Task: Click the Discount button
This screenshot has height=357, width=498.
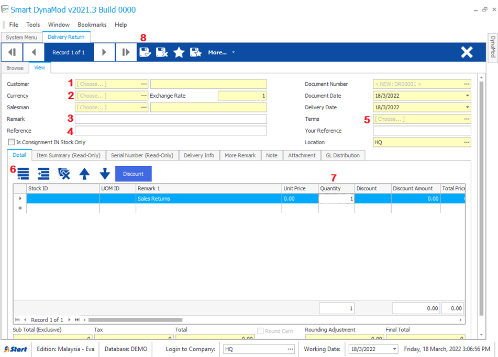Action: (133, 174)
